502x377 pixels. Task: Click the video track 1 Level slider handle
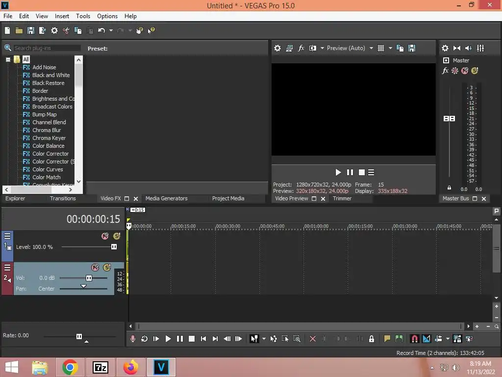point(114,247)
